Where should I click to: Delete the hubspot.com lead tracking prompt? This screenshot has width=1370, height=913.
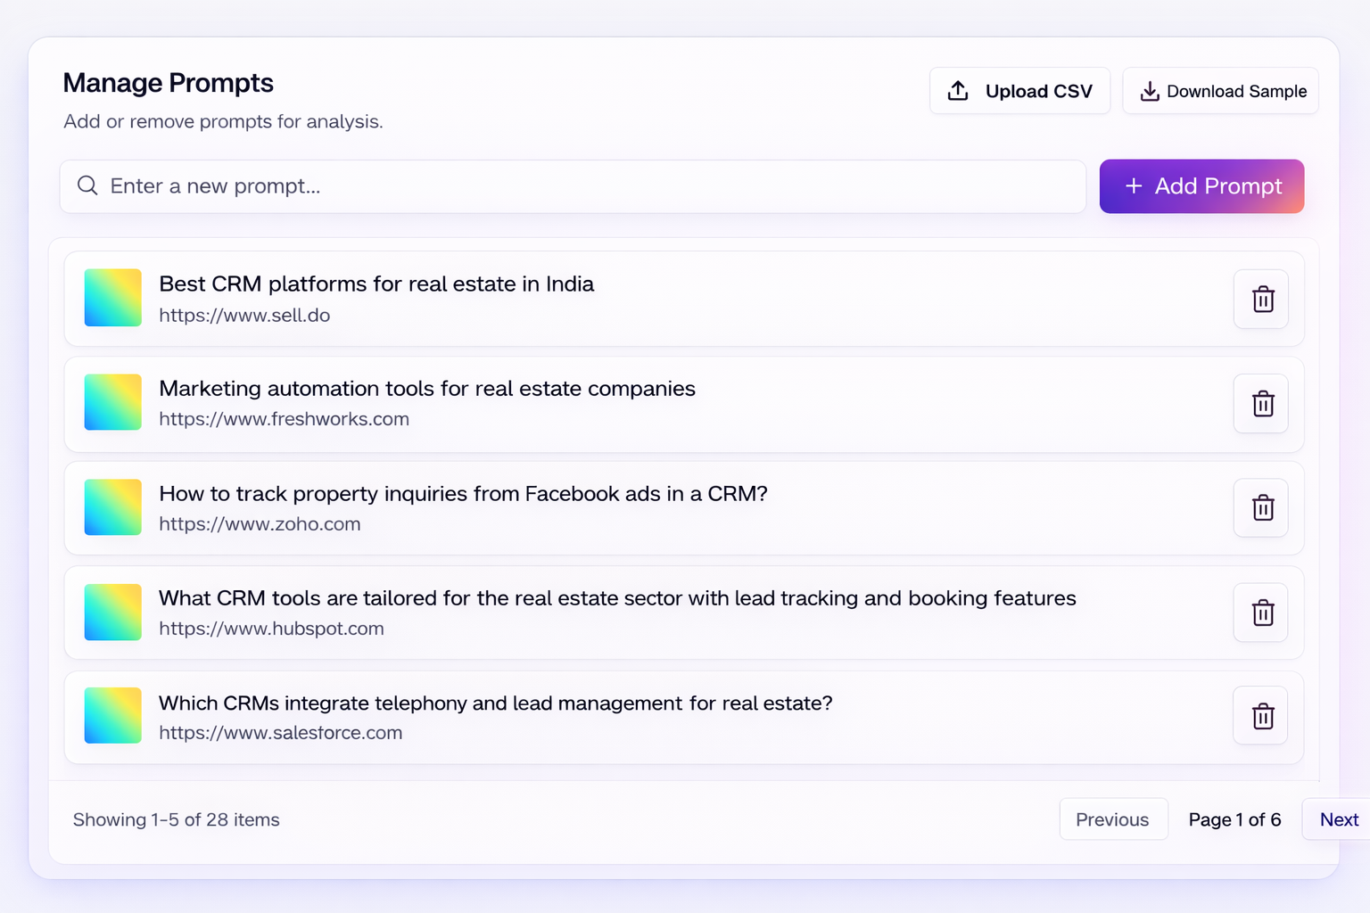[1261, 613]
